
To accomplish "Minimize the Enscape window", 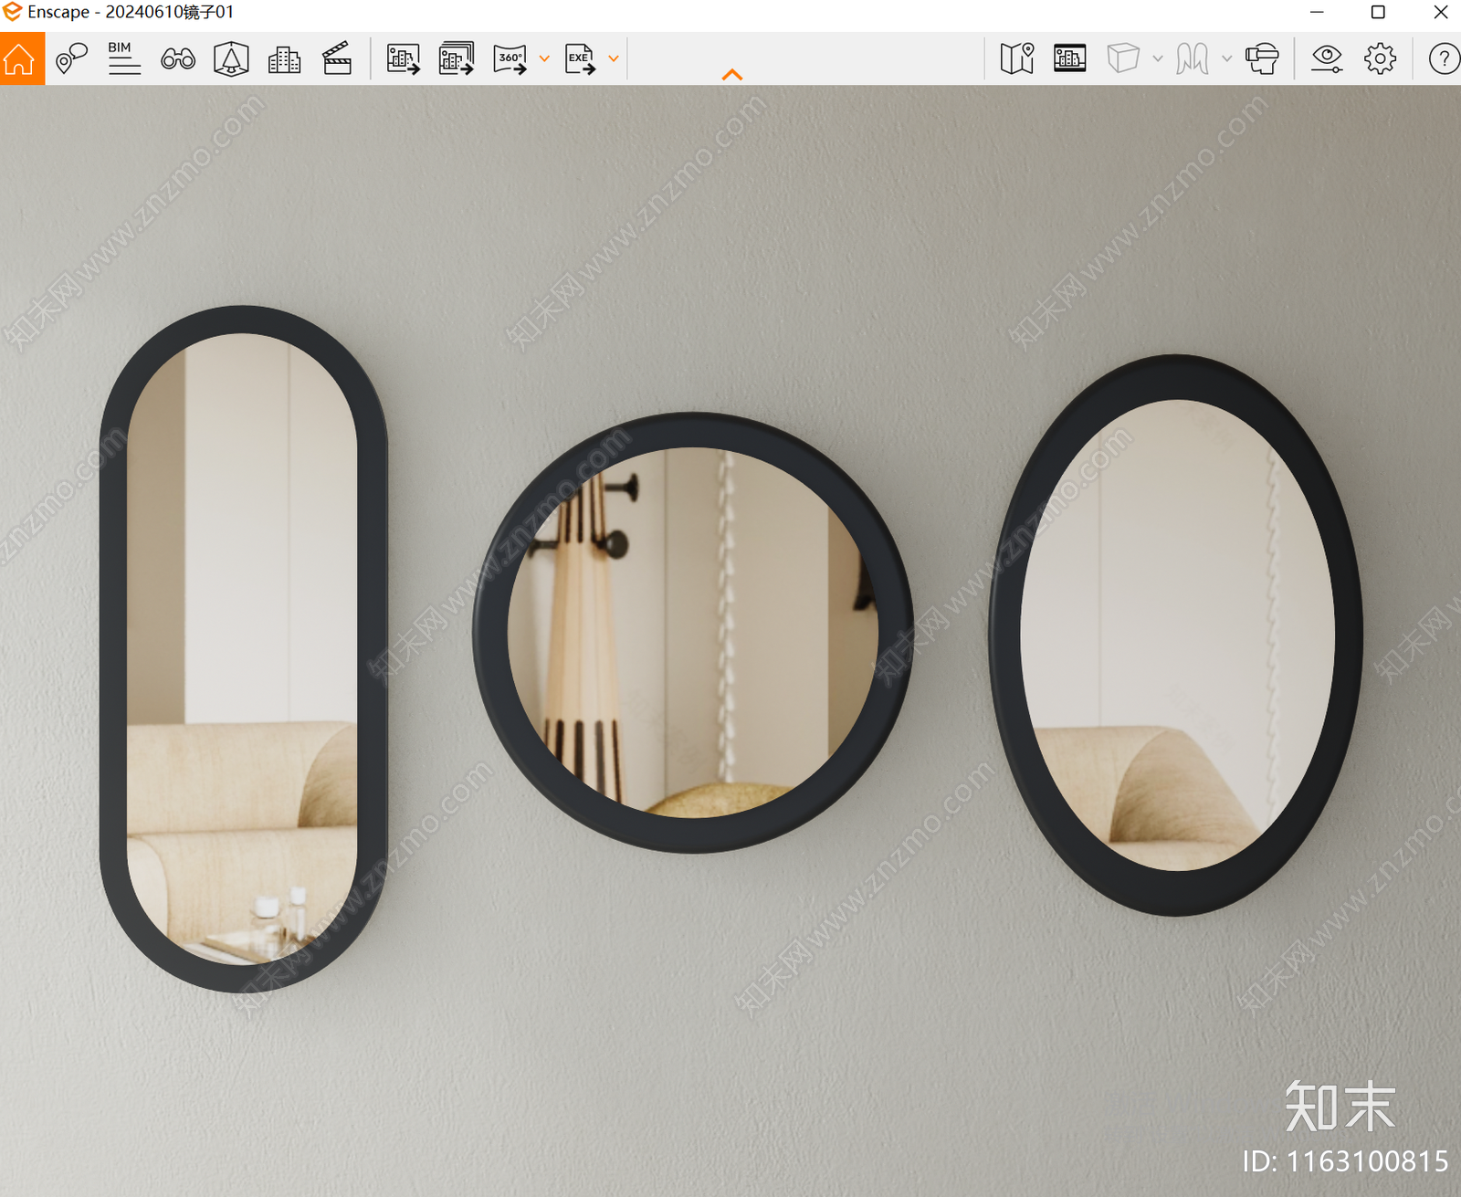I will pyautogui.click(x=1317, y=12).
